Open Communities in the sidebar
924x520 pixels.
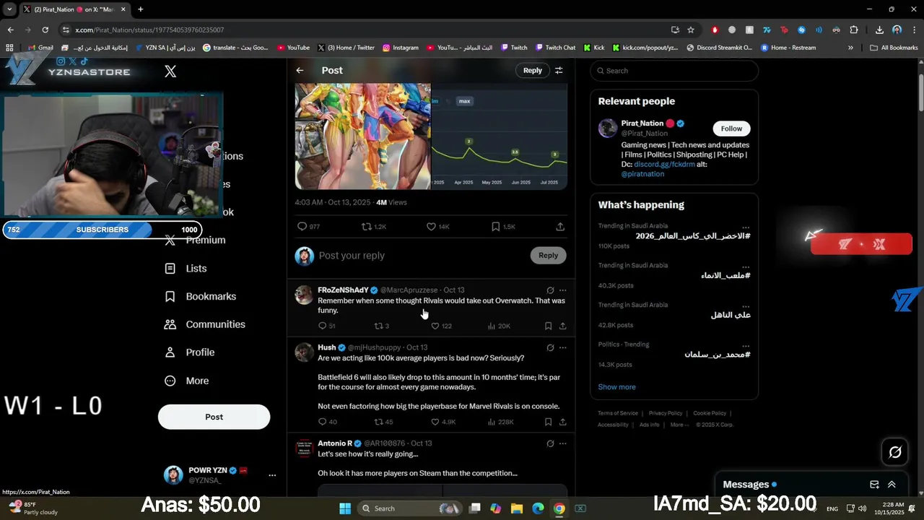click(x=204, y=324)
